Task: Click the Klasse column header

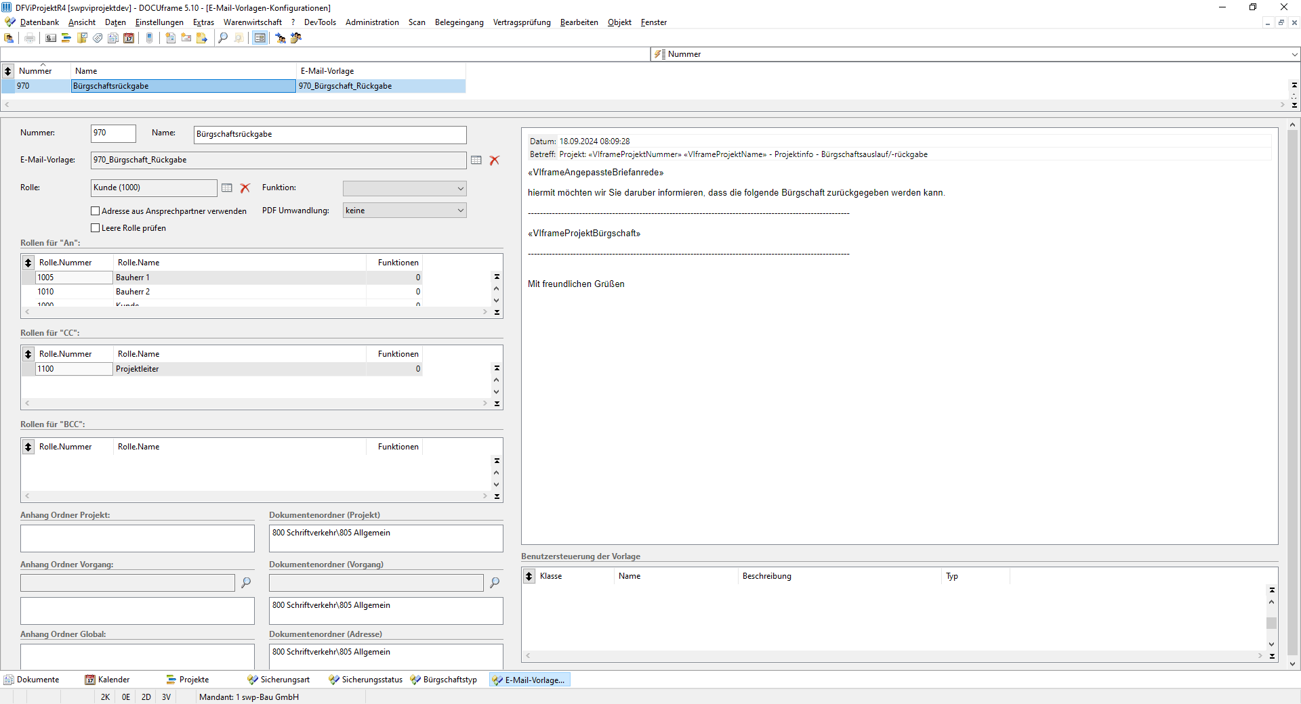Action: 575,576
